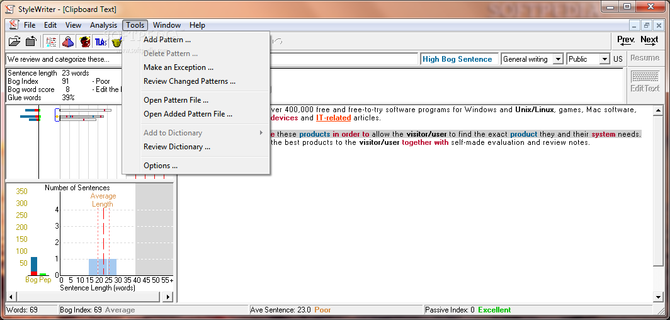Viewport: 670px width, 320px height.
Task: Click the TLAs toolbar icon
Action: click(101, 42)
